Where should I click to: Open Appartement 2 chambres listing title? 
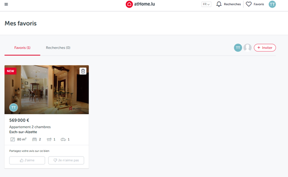click(30, 127)
